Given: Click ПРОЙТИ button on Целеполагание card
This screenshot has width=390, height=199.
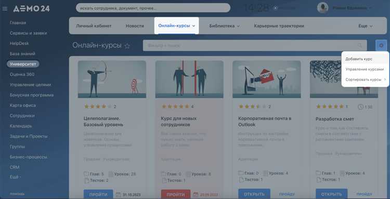Looking at the screenshot, I should (98, 194).
